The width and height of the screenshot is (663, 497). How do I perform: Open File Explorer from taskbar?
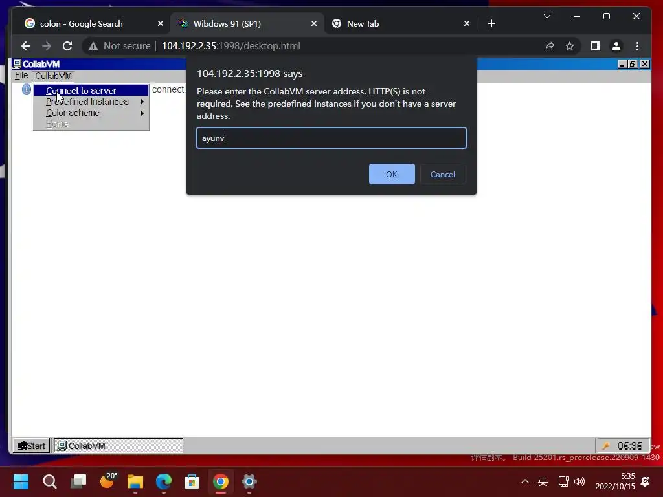click(x=135, y=481)
